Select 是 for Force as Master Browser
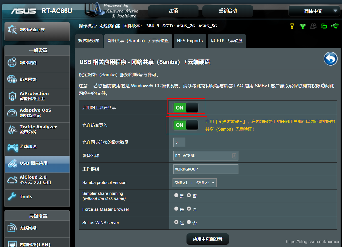 [x=176, y=208]
